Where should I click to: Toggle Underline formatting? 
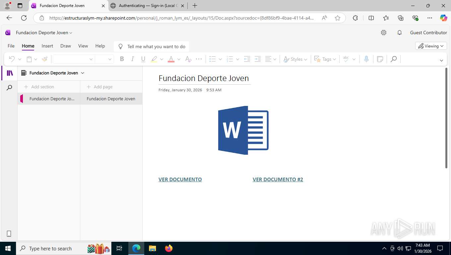click(x=143, y=59)
